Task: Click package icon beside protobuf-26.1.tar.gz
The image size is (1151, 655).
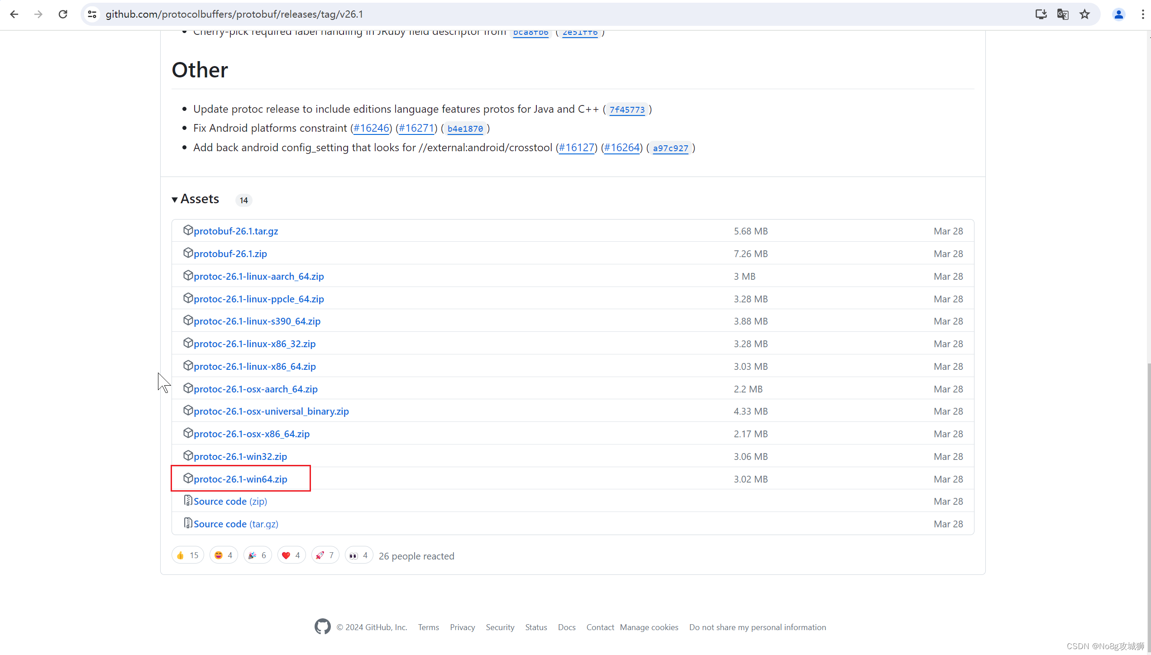Action: pyautogui.click(x=188, y=230)
